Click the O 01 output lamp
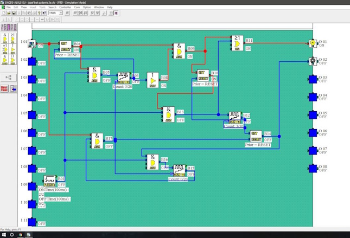 (313, 43)
